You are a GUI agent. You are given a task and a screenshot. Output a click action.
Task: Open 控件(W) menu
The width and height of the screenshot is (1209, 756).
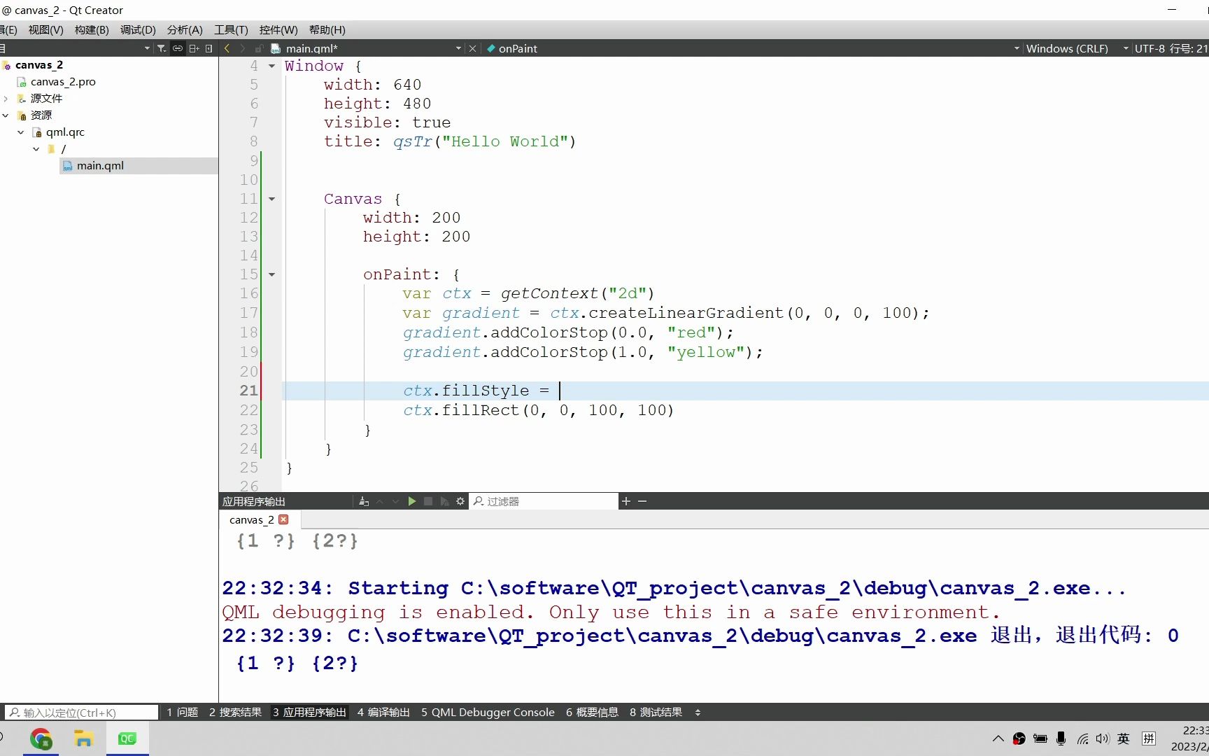point(278,29)
